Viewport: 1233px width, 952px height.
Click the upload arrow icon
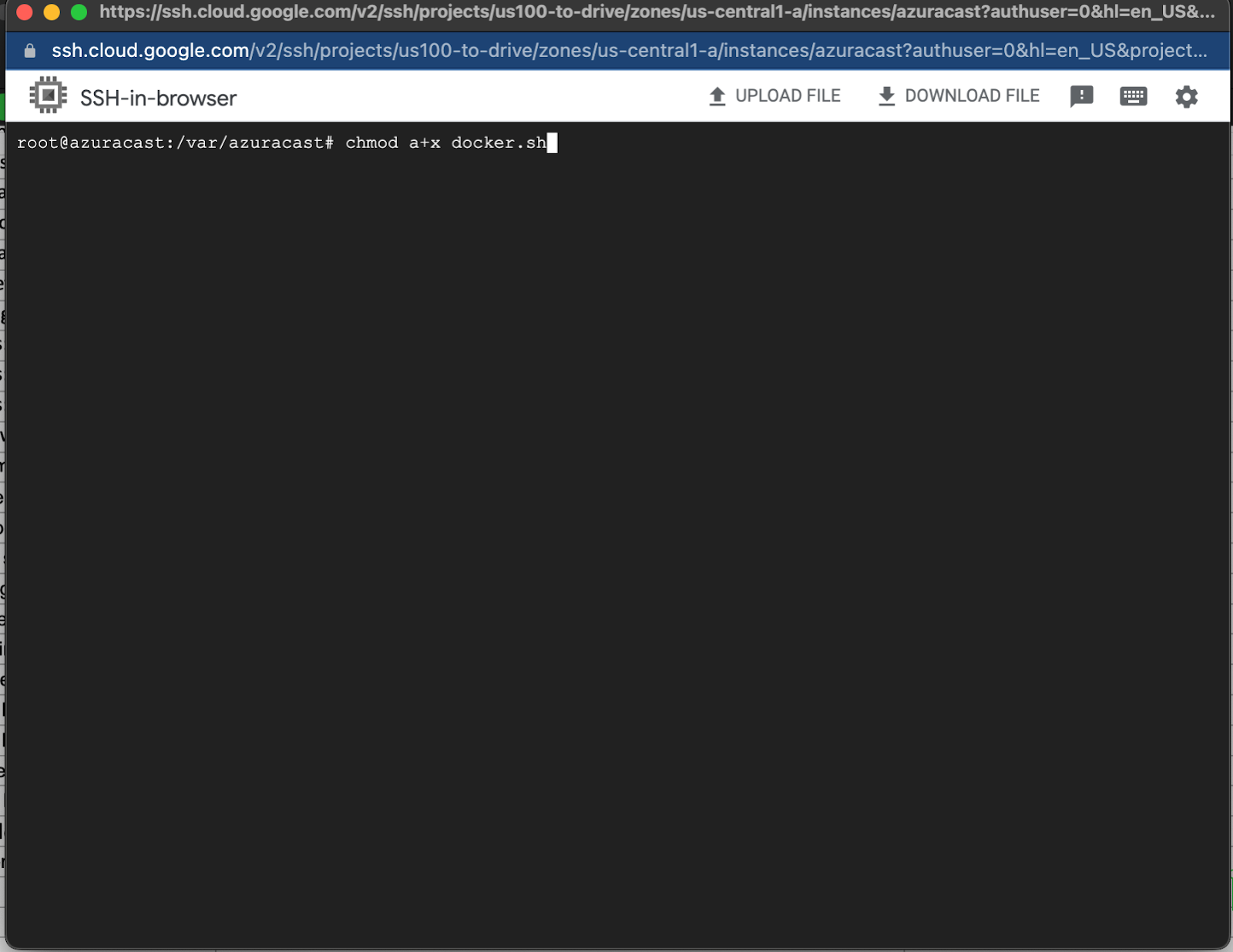[x=717, y=96]
